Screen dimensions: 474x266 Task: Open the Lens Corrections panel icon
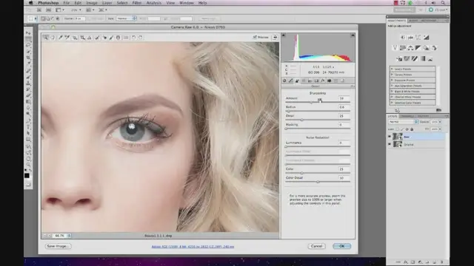(x=316, y=81)
